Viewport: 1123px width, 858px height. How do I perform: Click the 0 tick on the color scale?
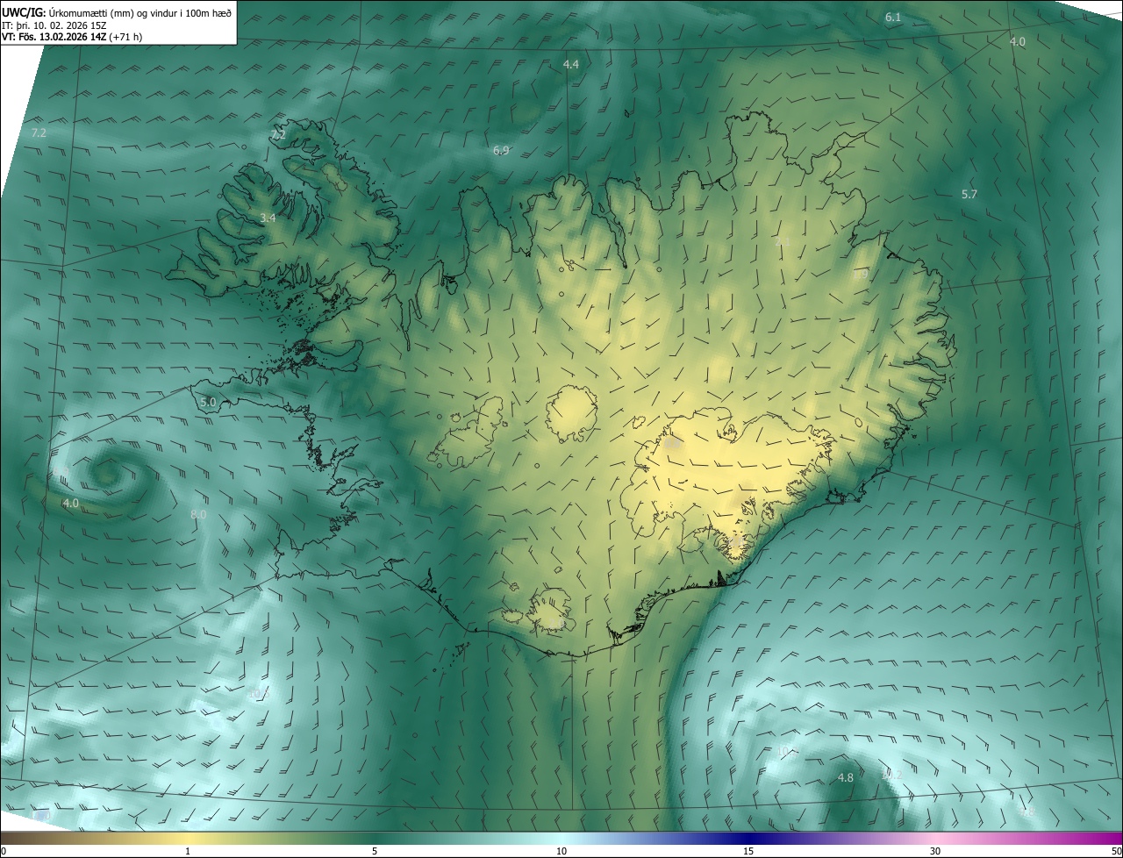click(4, 851)
